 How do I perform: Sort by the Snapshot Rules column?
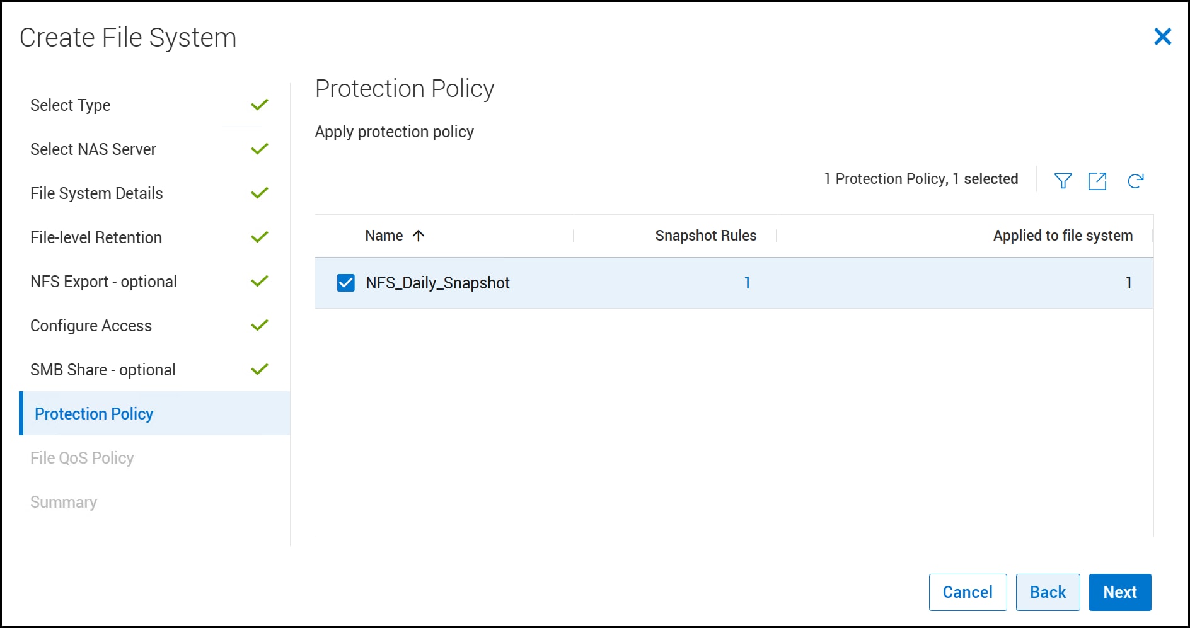(706, 236)
